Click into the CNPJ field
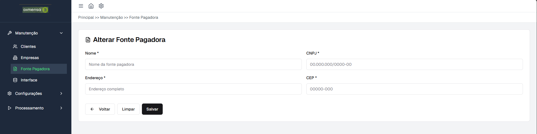The image size is (537, 134). point(414,64)
